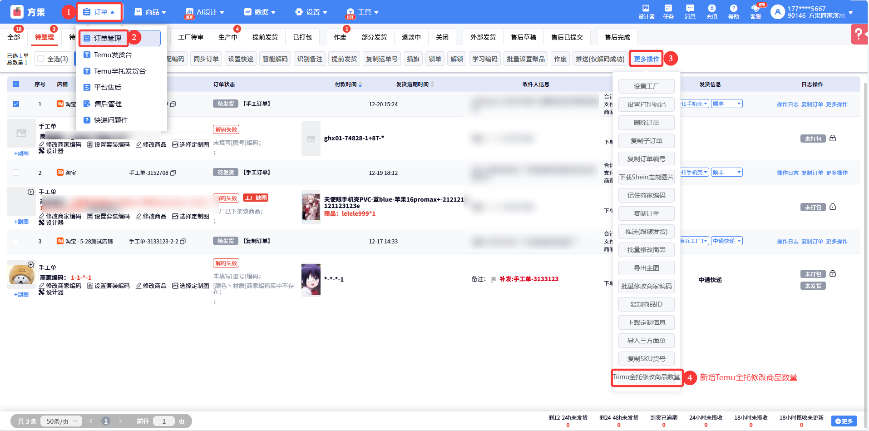Sort by 付款时间 using its sort arrows
869x431 pixels.
(360, 84)
